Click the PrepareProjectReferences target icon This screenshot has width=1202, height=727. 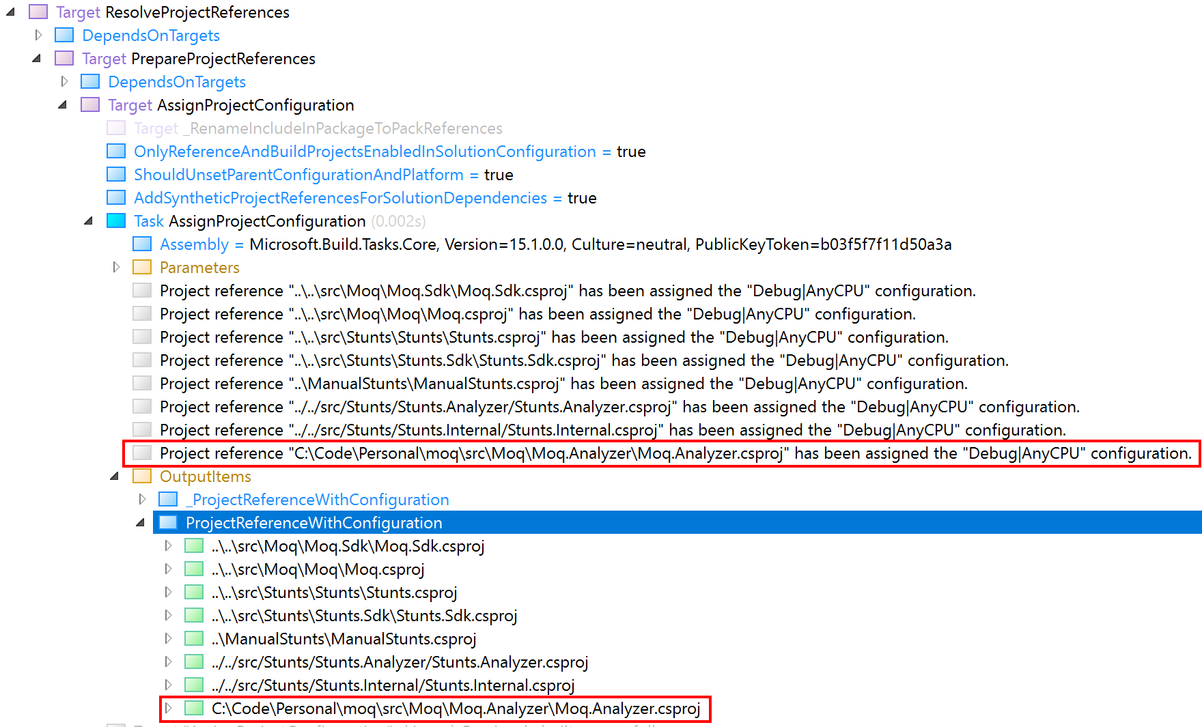click(x=64, y=58)
